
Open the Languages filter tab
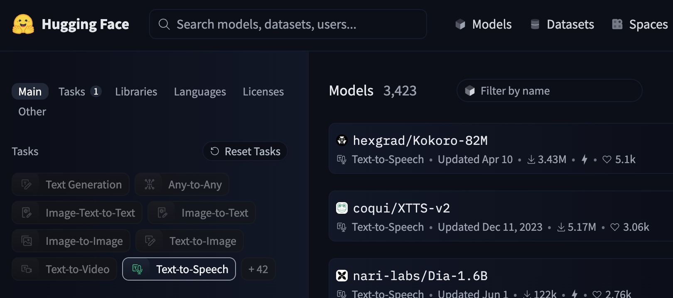click(200, 92)
